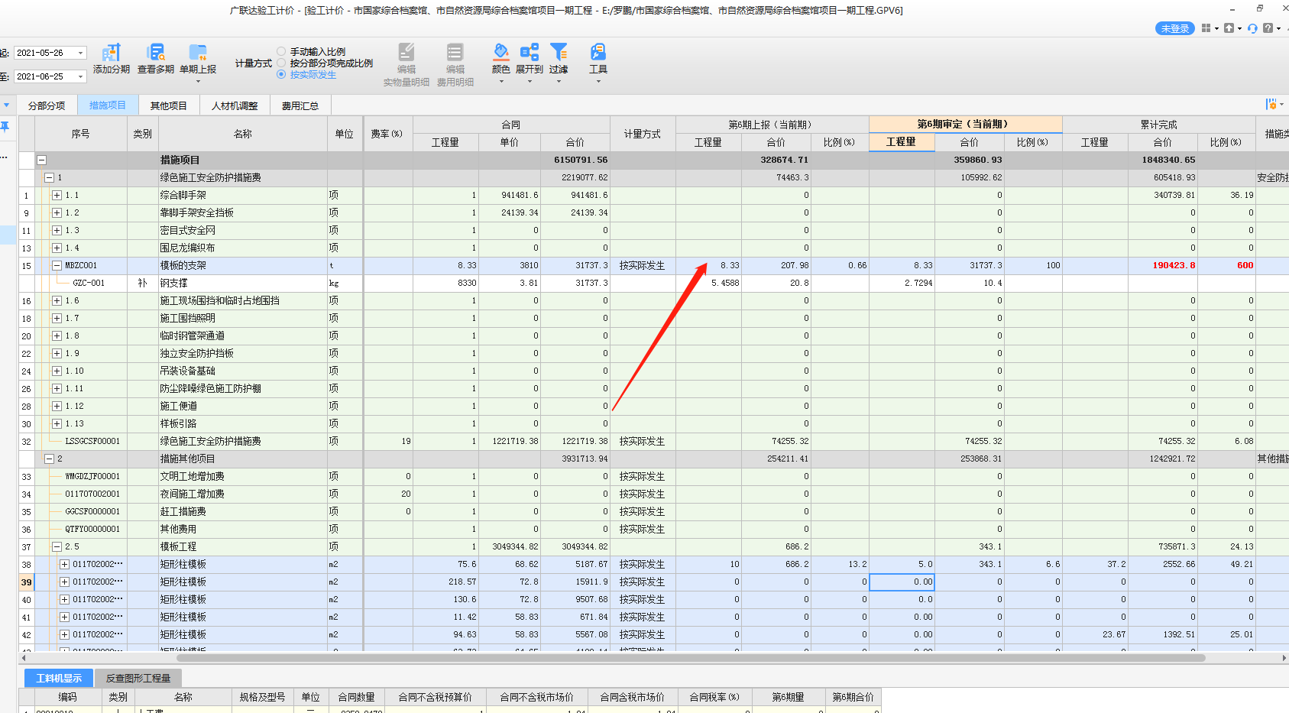The height and width of the screenshot is (713, 1289).
Task: Click the 钢支撑 name cell
Action: pyautogui.click(x=242, y=284)
